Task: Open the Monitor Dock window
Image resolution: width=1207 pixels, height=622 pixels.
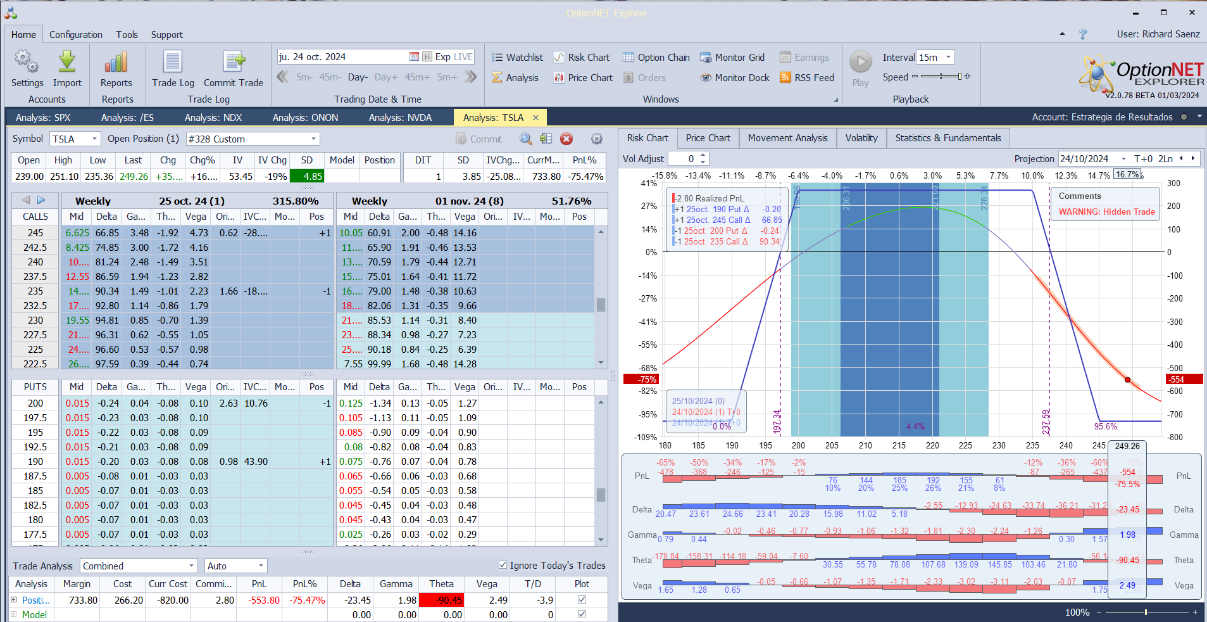Action: pyautogui.click(x=734, y=78)
